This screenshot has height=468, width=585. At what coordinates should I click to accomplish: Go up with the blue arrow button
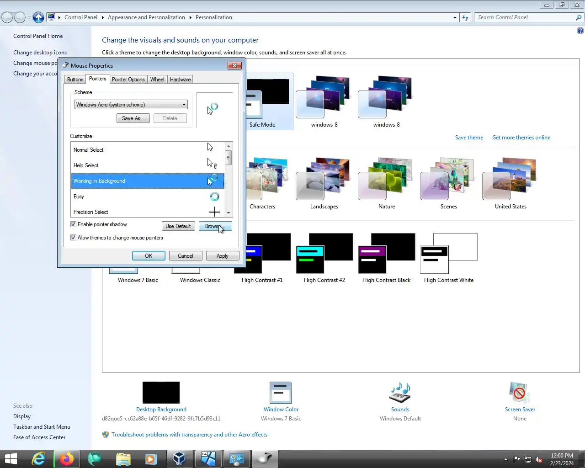pos(38,17)
